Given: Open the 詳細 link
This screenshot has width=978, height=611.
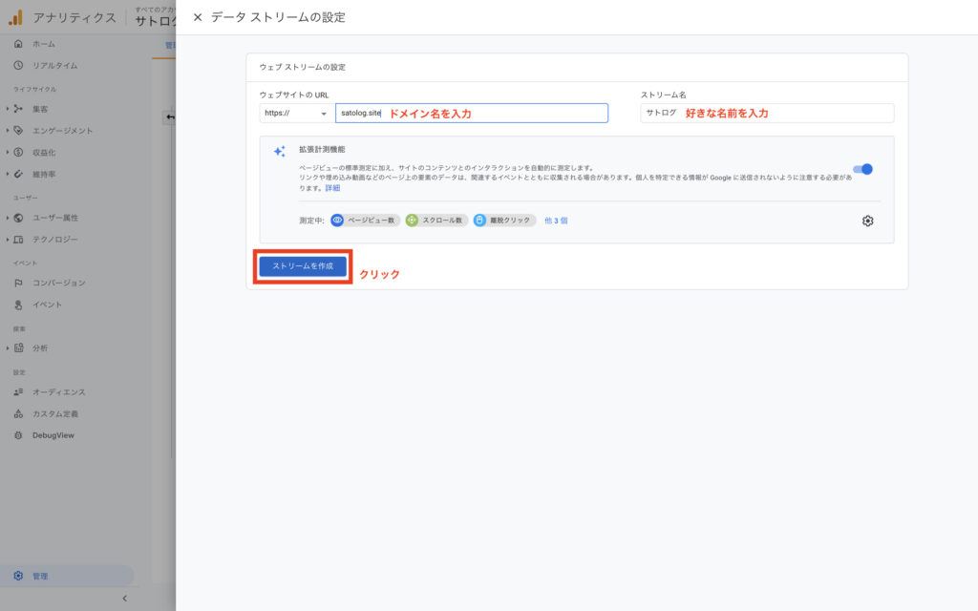Looking at the screenshot, I should pyautogui.click(x=332, y=188).
